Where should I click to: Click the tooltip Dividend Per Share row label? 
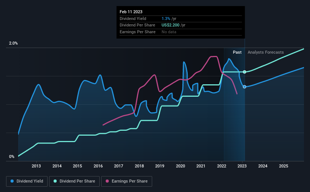pyautogui.click(x=137, y=25)
